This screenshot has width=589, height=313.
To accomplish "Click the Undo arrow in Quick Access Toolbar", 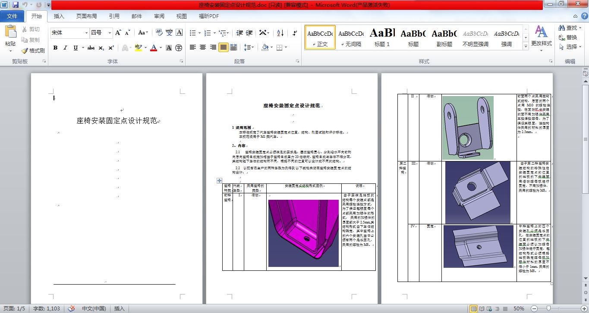I will click(25, 5).
